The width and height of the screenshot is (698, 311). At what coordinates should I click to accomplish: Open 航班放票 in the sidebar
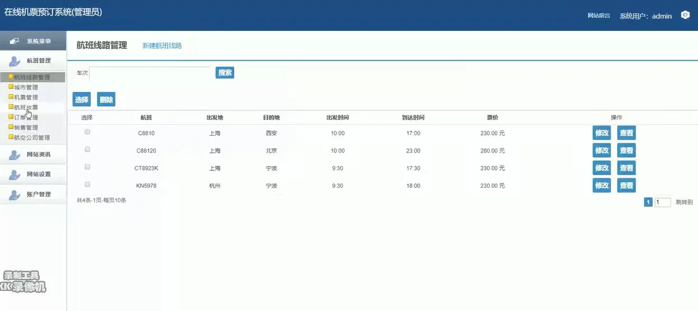click(26, 108)
